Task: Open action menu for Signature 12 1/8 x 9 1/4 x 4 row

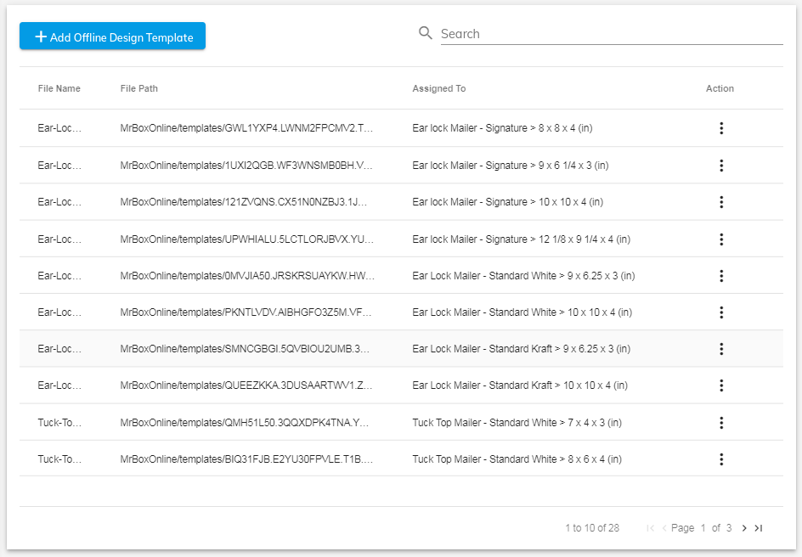Action: tap(721, 239)
